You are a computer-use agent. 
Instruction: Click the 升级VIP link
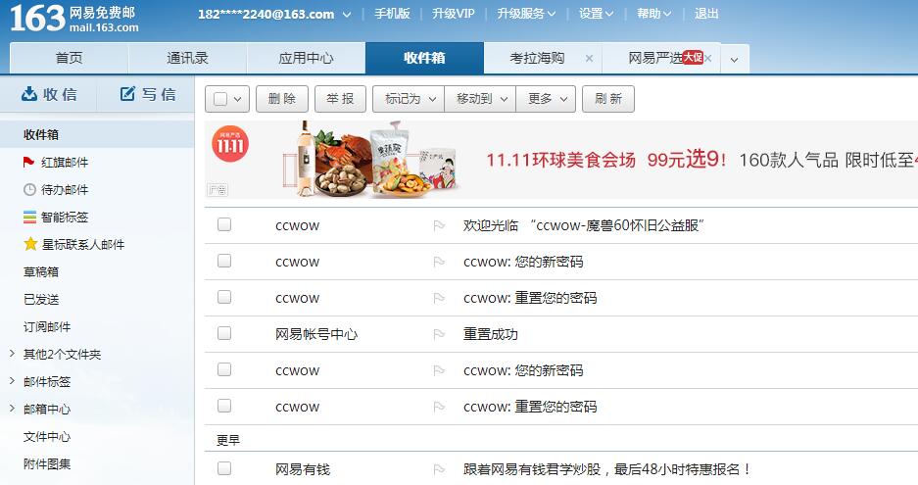(x=454, y=14)
